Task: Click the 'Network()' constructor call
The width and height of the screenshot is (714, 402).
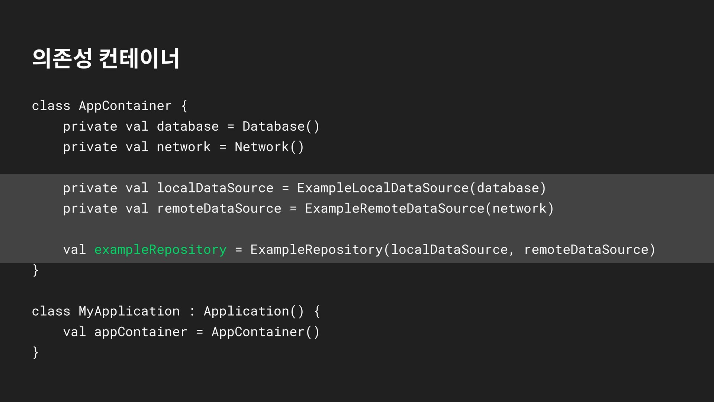Action: tap(269, 147)
